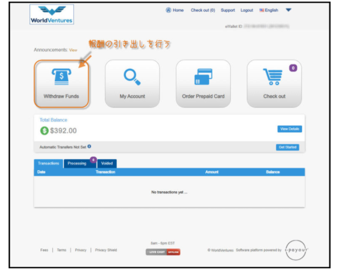Click the '8am - 6pm EST' hours text
The image size is (337, 271).
point(163,243)
